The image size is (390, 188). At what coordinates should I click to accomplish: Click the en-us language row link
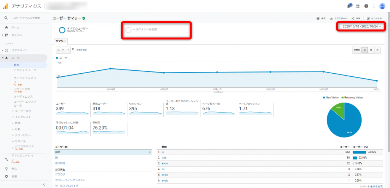coord(164,163)
